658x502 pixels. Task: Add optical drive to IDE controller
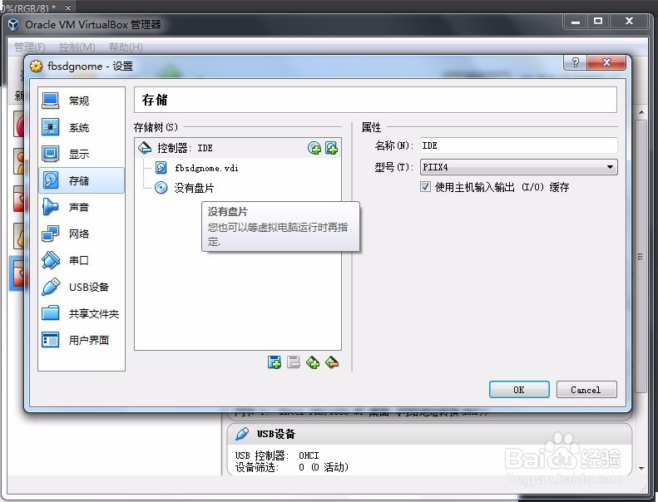coord(314,148)
